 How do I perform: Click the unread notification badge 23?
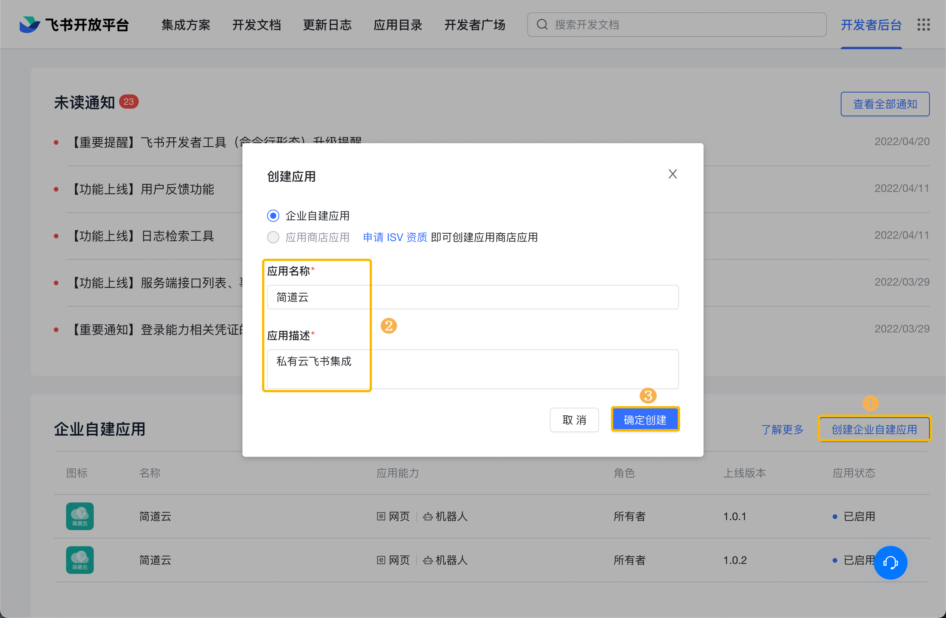click(128, 102)
